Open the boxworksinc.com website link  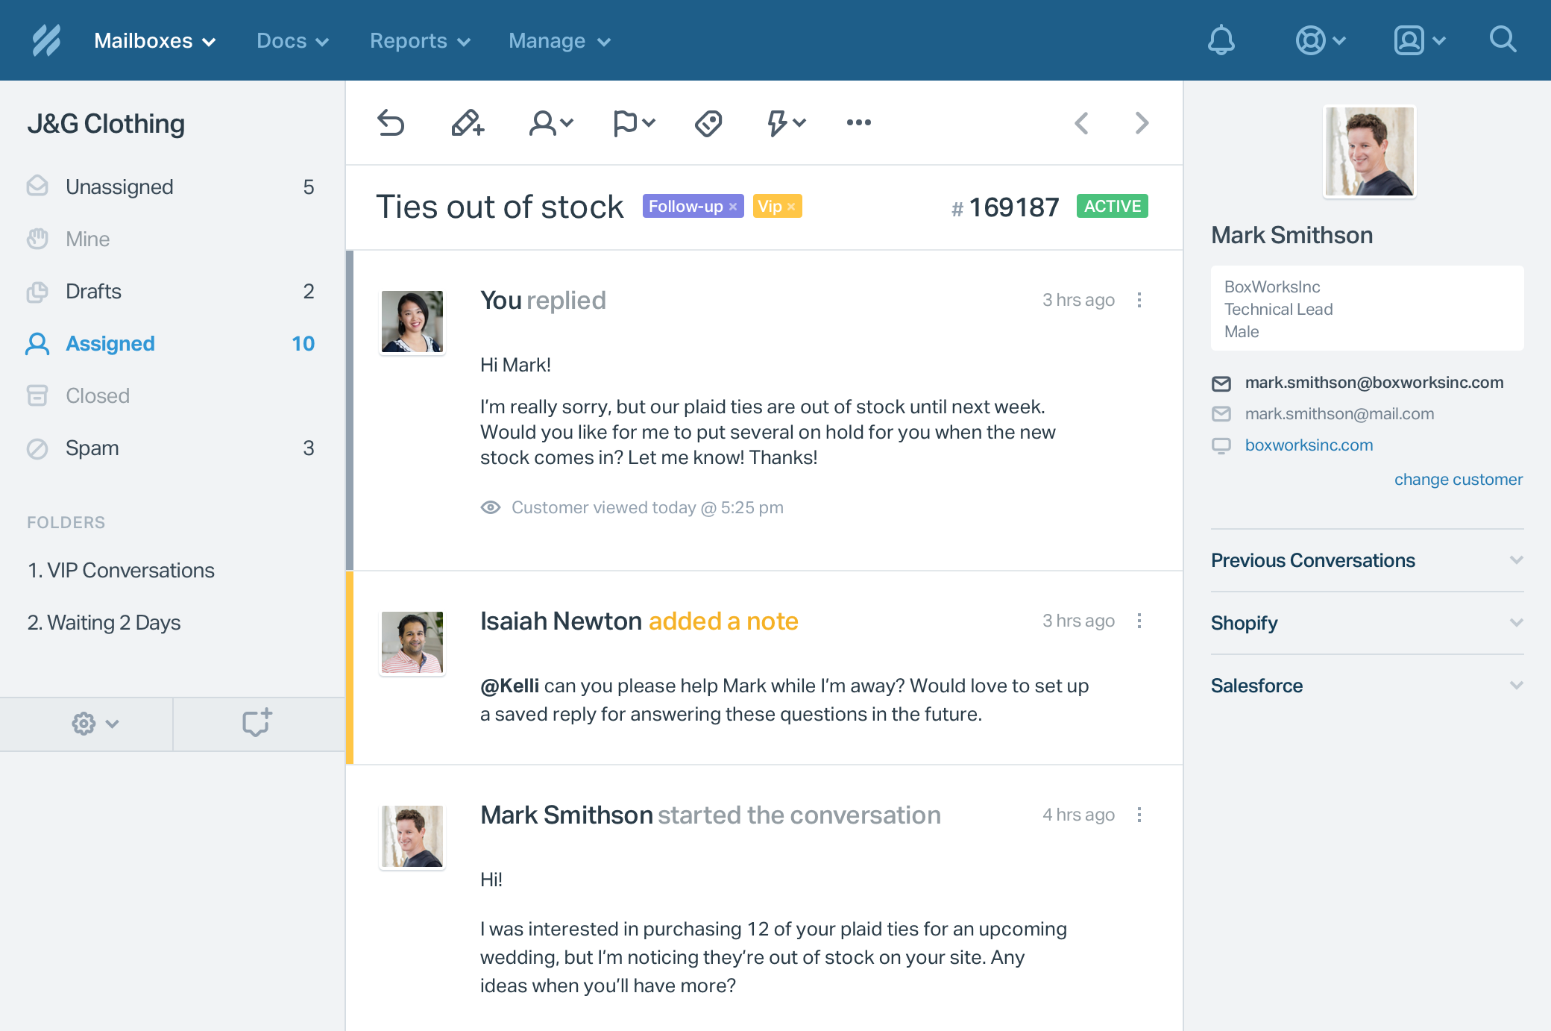tap(1309, 445)
